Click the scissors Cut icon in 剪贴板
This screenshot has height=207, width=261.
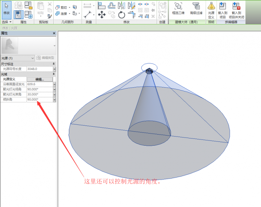[x=50, y=4]
